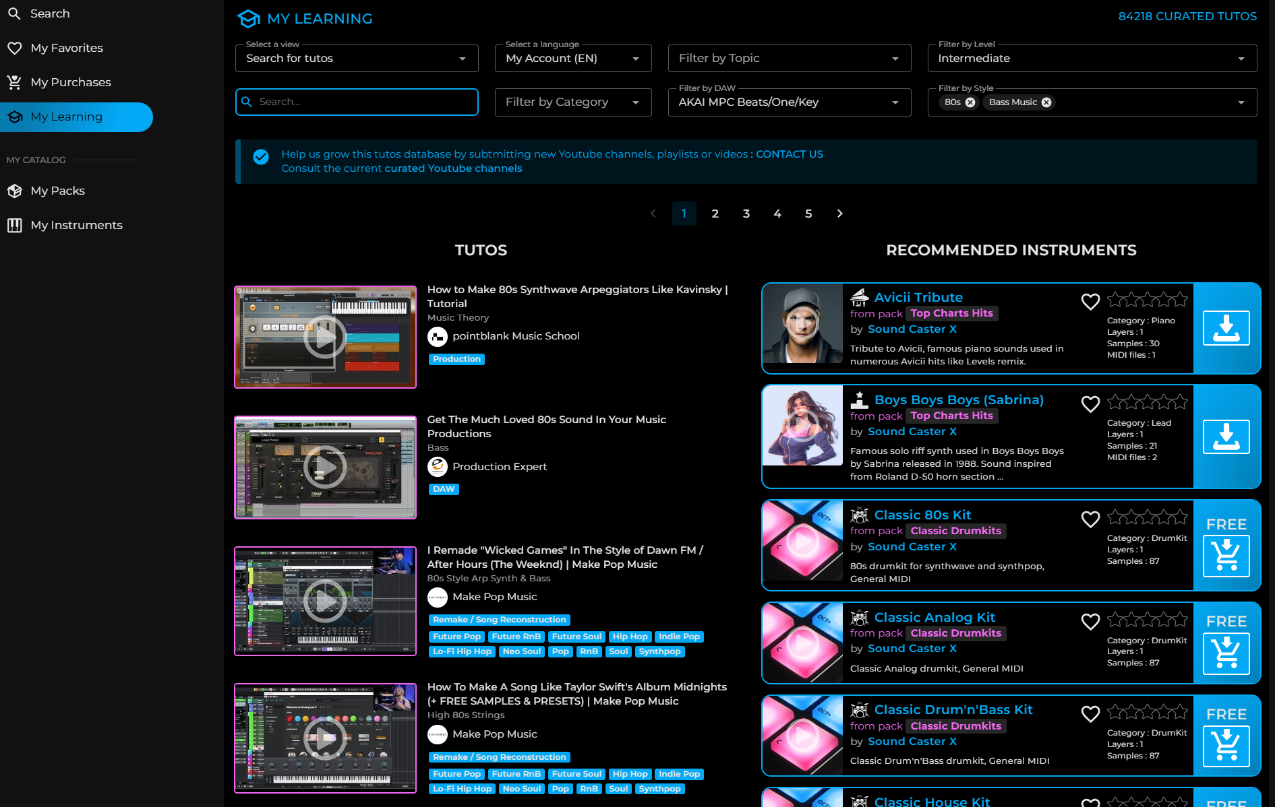
Task: Open Classic Drumkits pack under Classic 80s Kit
Action: pos(955,531)
